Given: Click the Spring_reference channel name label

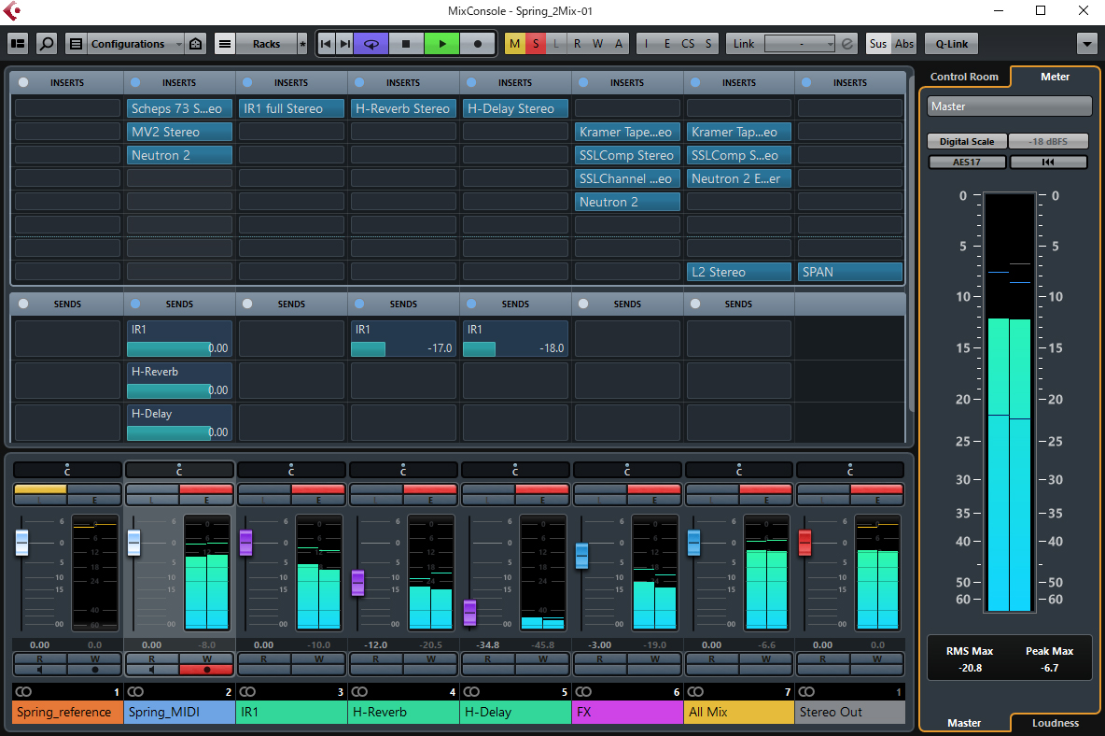Looking at the screenshot, I should point(67,712).
